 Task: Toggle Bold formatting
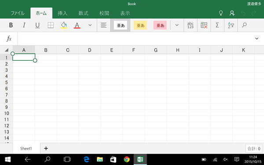pos(11,25)
